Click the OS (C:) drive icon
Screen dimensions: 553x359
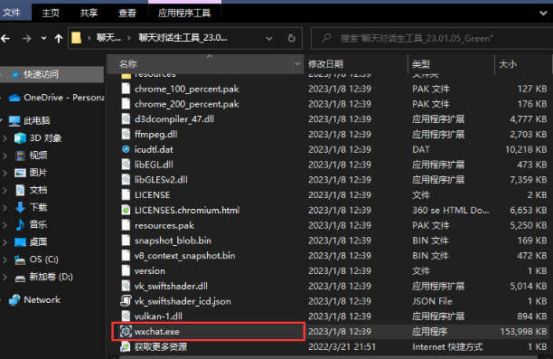20,260
